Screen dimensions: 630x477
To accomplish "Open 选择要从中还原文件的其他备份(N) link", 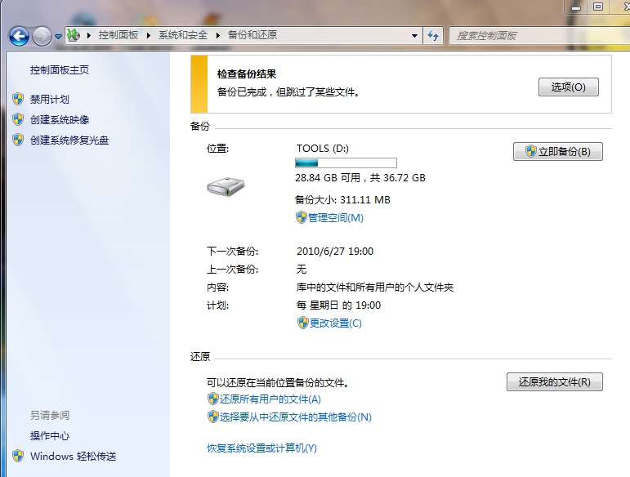I will [x=295, y=417].
